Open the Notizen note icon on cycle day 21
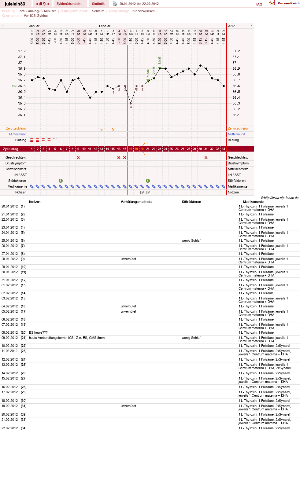This screenshot has width=300, height=488. (148, 193)
